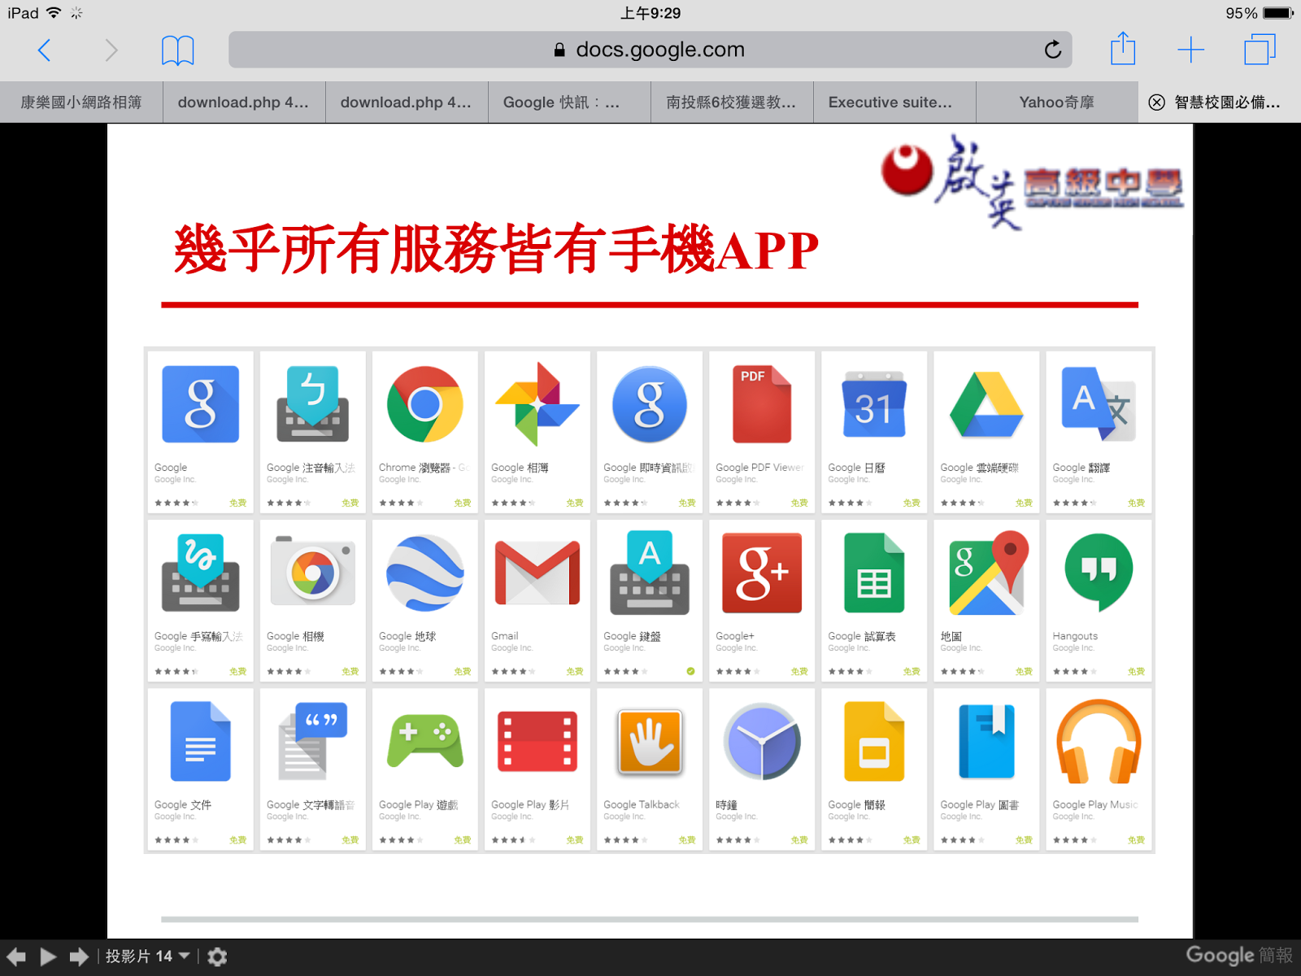Viewport: 1301px width, 976px height.
Task: Switch to 康樂國小網路相簿 tab
Action: (81, 102)
